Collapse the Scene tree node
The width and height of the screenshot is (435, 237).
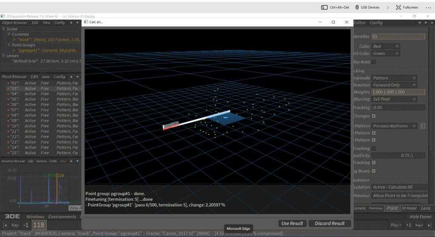click(3, 29)
